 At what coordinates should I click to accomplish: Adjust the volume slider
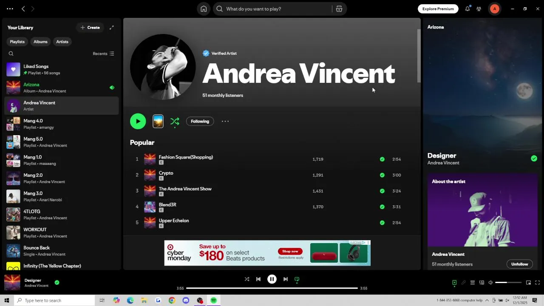[508, 283]
